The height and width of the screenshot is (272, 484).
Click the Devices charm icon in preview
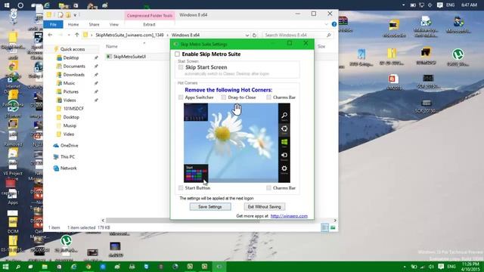click(x=284, y=155)
